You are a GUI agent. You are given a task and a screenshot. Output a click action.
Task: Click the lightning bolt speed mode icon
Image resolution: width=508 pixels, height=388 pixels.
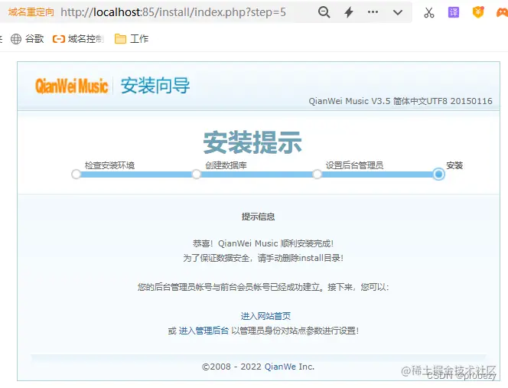pos(349,12)
